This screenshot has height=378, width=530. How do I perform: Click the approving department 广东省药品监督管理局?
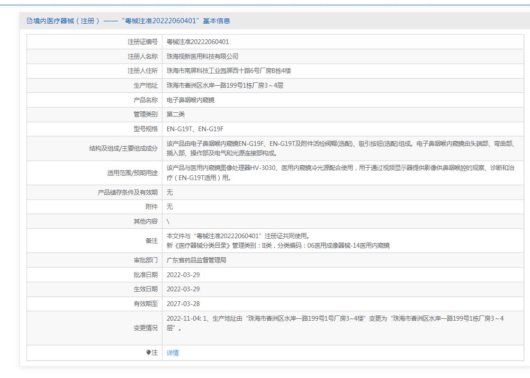(196, 260)
